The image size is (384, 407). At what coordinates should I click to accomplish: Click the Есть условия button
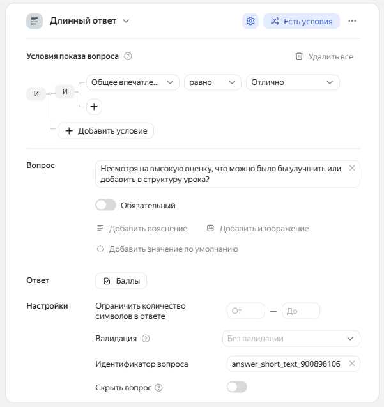point(302,21)
